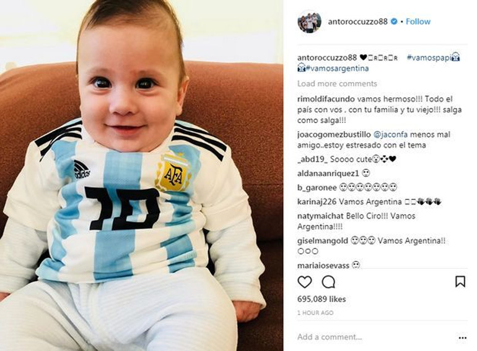Image resolution: width=477 pixels, height=351 pixels.
Task: Open the #vamosargentina hashtag
Action: (x=338, y=69)
